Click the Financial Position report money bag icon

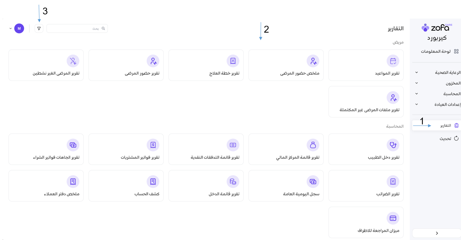pyautogui.click(x=313, y=145)
